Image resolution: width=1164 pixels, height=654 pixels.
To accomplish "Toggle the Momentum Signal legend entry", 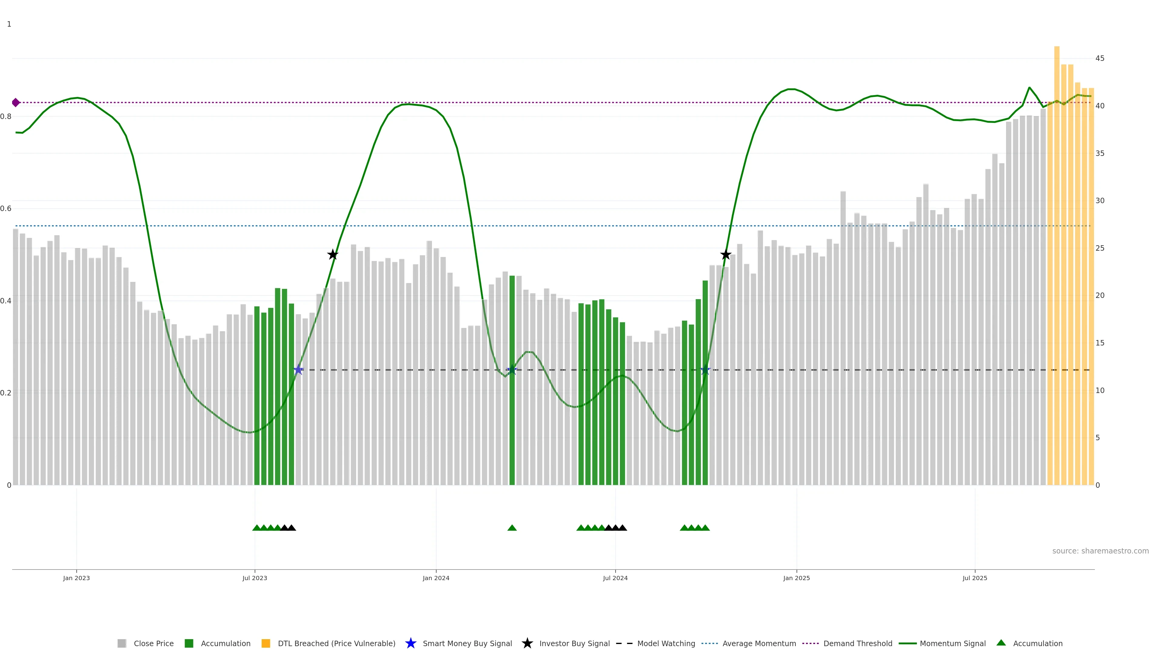I will pyautogui.click(x=952, y=644).
